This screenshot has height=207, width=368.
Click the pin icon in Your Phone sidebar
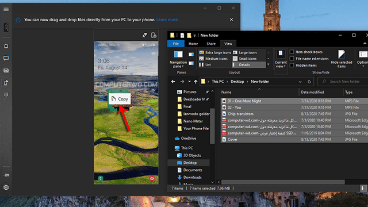[x=6, y=175]
